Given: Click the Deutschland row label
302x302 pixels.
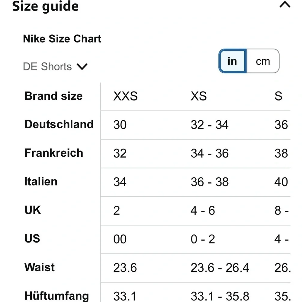Looking at the screenshot, I should click(59, 124).
